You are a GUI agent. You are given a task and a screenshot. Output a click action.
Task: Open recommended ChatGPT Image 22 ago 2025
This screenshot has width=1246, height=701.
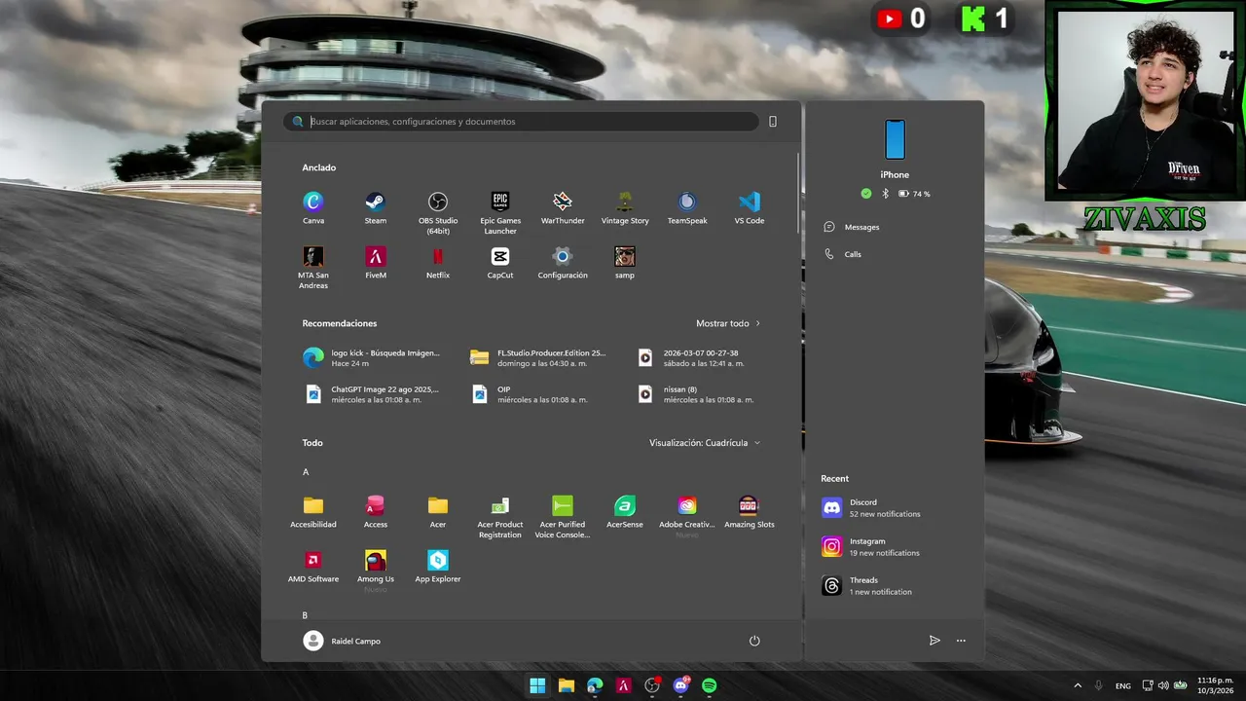pyautogui.click(x=373, y=394)
